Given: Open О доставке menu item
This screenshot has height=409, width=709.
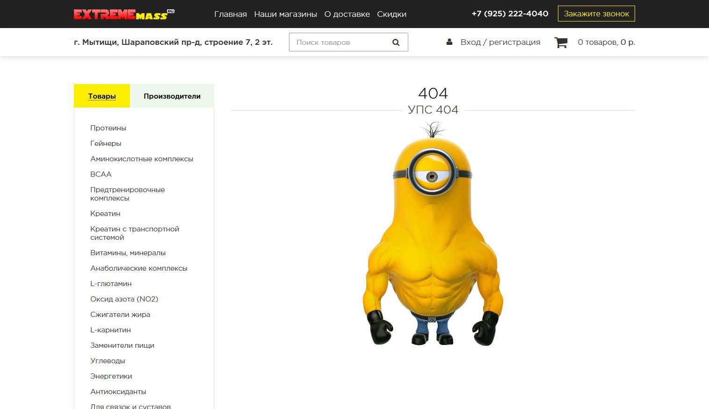Looking at the screenshot, I should (347, 14).
